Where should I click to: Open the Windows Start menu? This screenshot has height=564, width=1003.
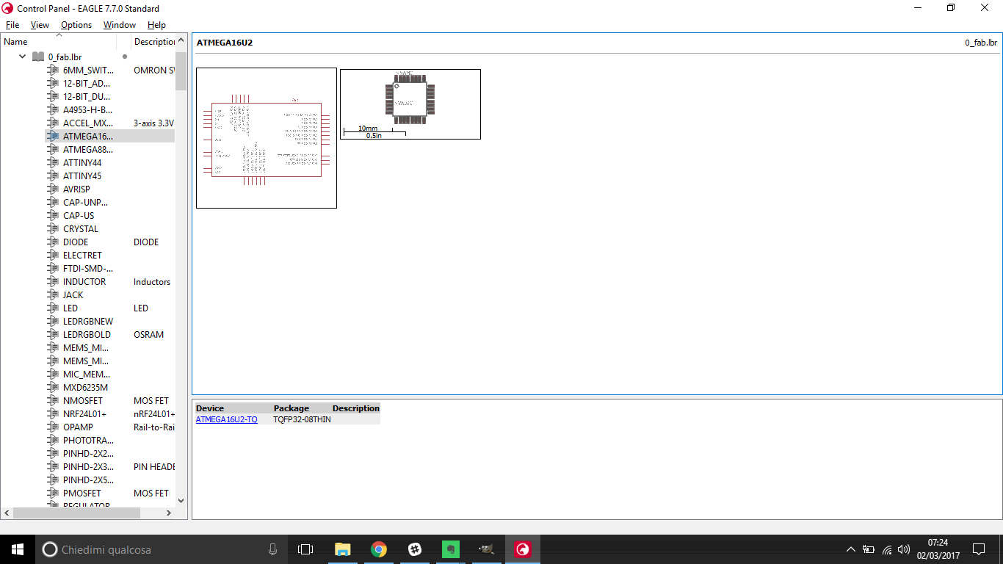coord(18,549)
